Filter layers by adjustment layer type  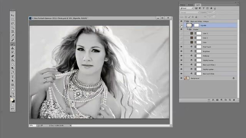point(200,8)
